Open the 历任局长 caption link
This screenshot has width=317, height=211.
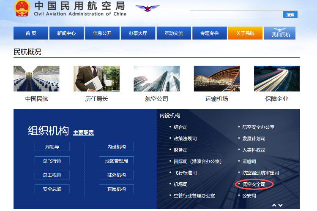(x=96, y=99)
